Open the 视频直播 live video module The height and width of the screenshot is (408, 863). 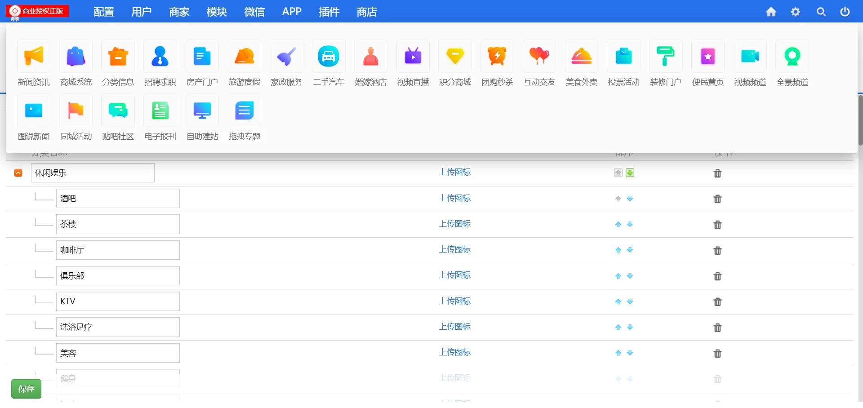413,57
